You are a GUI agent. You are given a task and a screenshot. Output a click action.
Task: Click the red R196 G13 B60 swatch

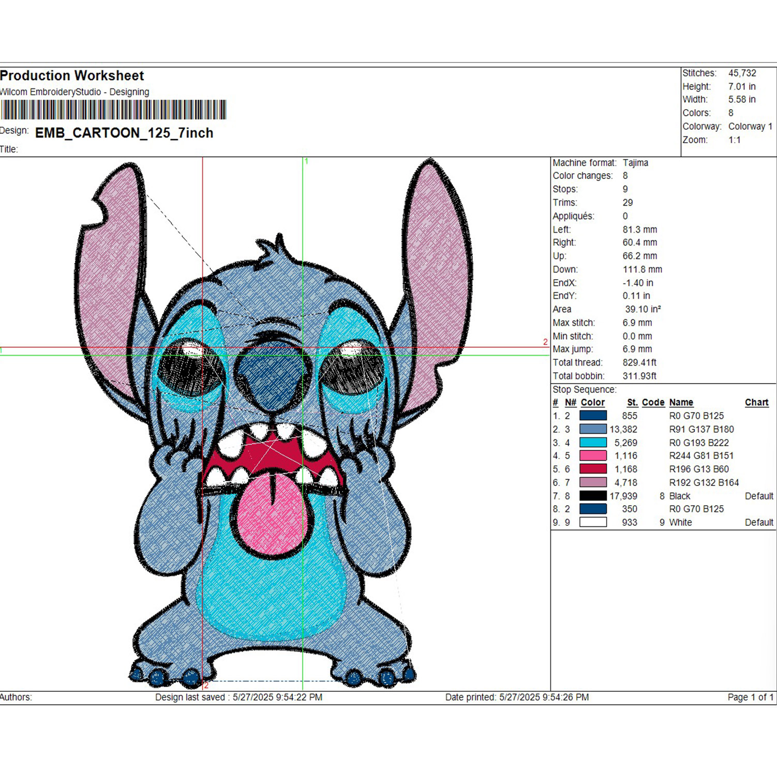tap(593, 469)
